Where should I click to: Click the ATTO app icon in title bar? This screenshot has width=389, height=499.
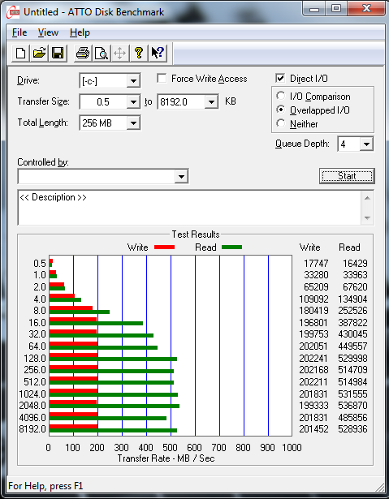coord(13,12)
